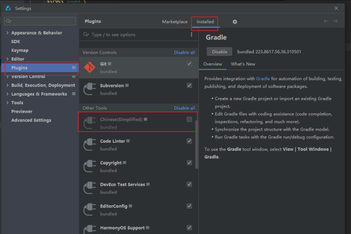Uncheck the HarmonyOS Support checkbox

189,228
